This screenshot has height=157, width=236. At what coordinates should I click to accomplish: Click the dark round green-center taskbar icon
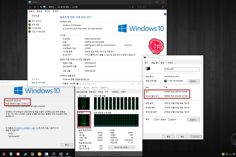(x=54, y=154)
